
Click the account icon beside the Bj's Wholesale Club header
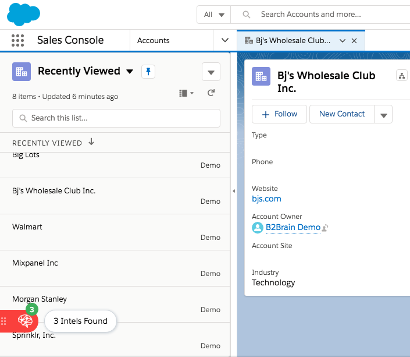[261, 76]
